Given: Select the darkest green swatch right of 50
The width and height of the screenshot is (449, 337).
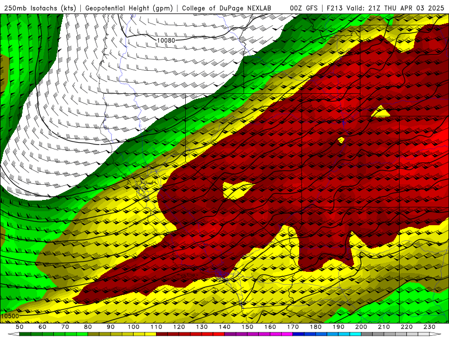Looking at the screenshot, I should click(x=25, y=334).
